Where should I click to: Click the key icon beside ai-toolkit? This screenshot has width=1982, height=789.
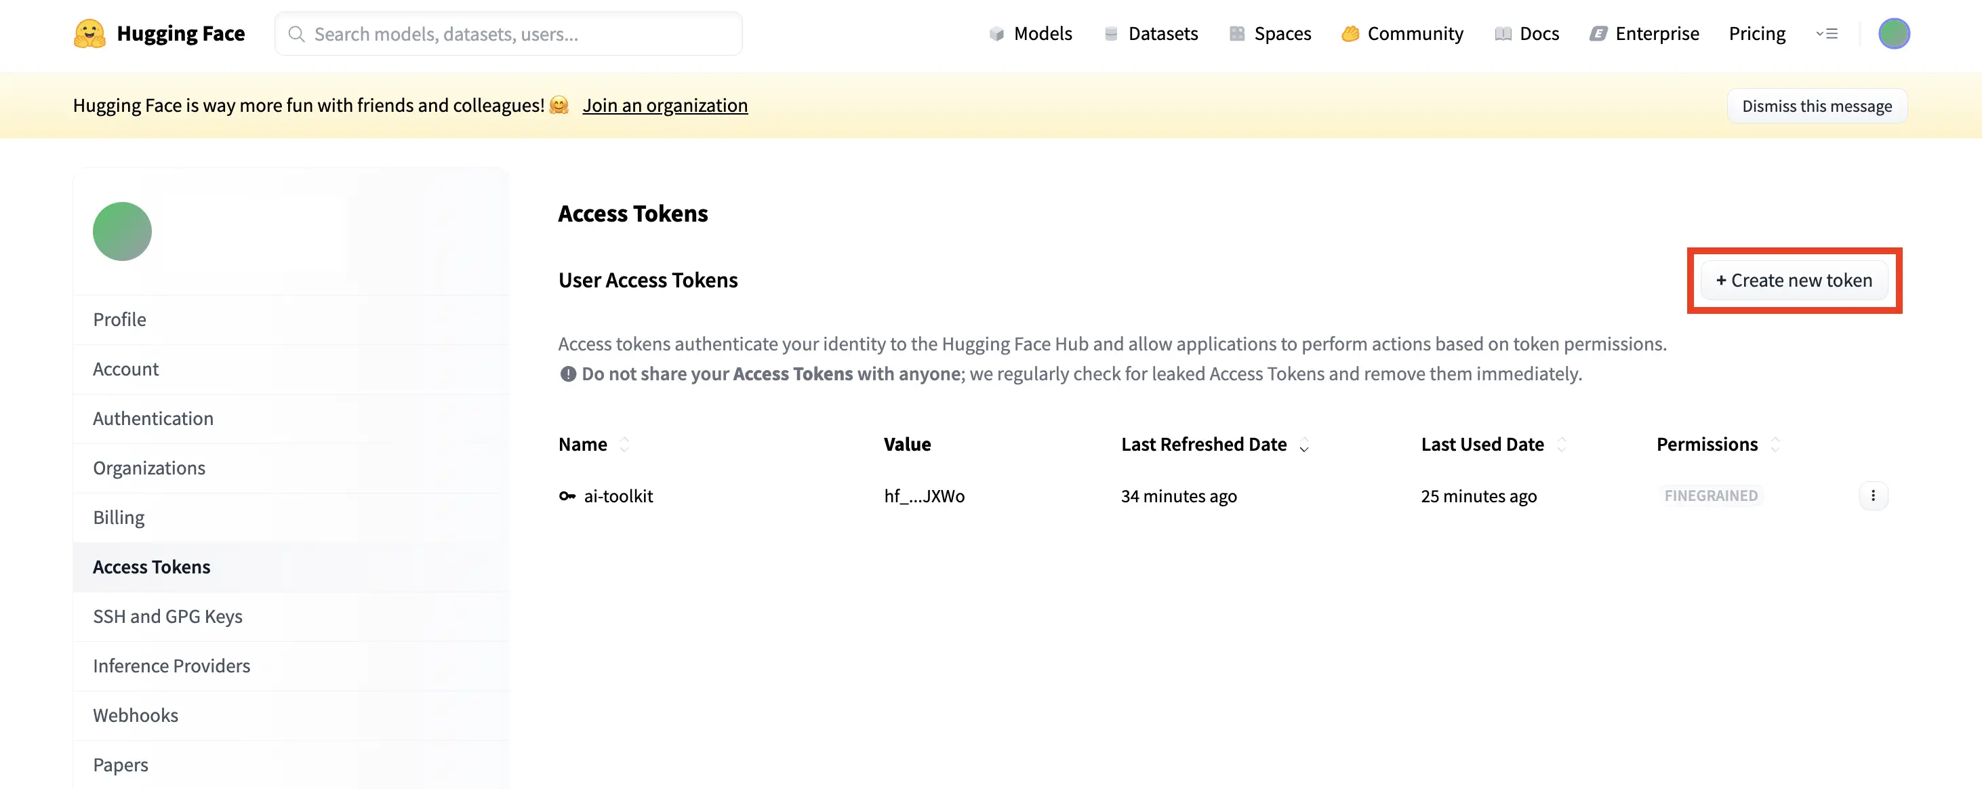(567, 496)
